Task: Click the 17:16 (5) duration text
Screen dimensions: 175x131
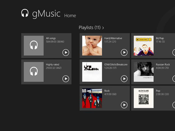Action: tap(160, 42)
